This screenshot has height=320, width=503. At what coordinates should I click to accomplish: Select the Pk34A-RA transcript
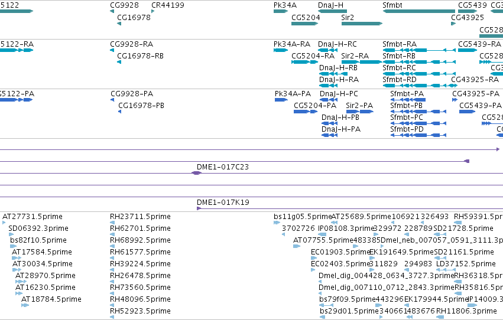click(281, 50)
